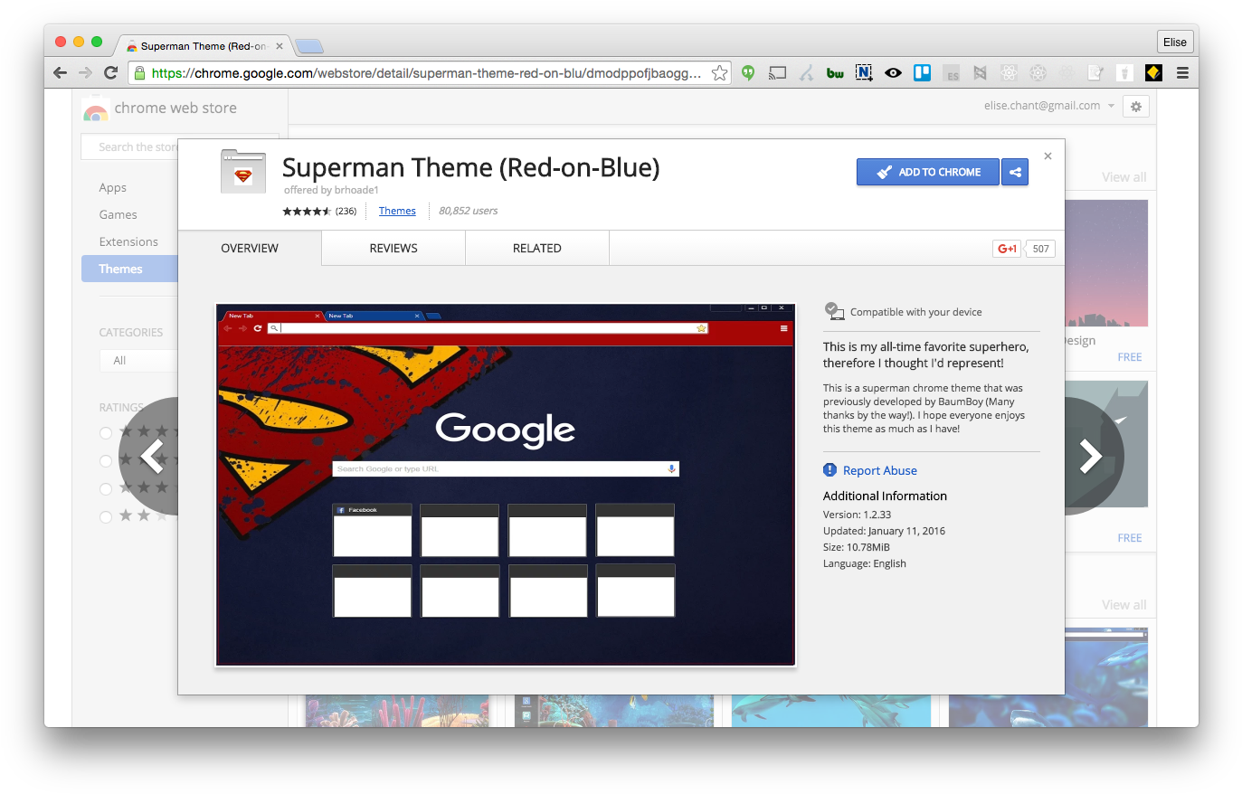Close the Superman Theme detail dialog
The image size is (1242, 794).
[1048, 156]
